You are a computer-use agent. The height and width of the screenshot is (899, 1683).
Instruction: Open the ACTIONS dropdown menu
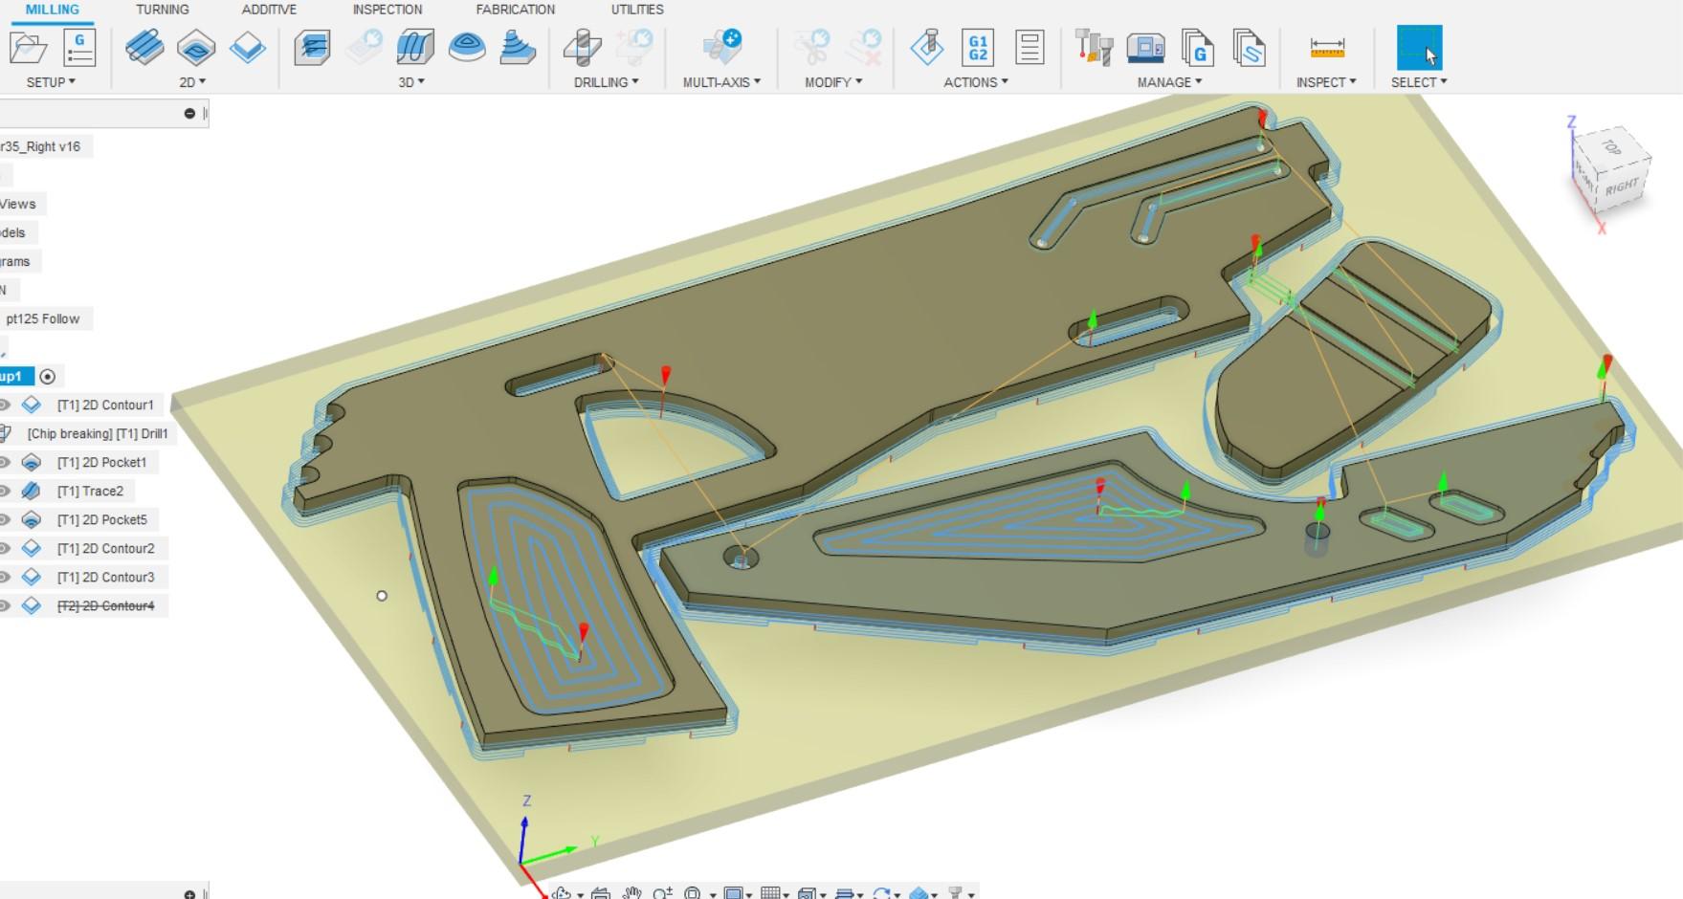coord(976,82)
